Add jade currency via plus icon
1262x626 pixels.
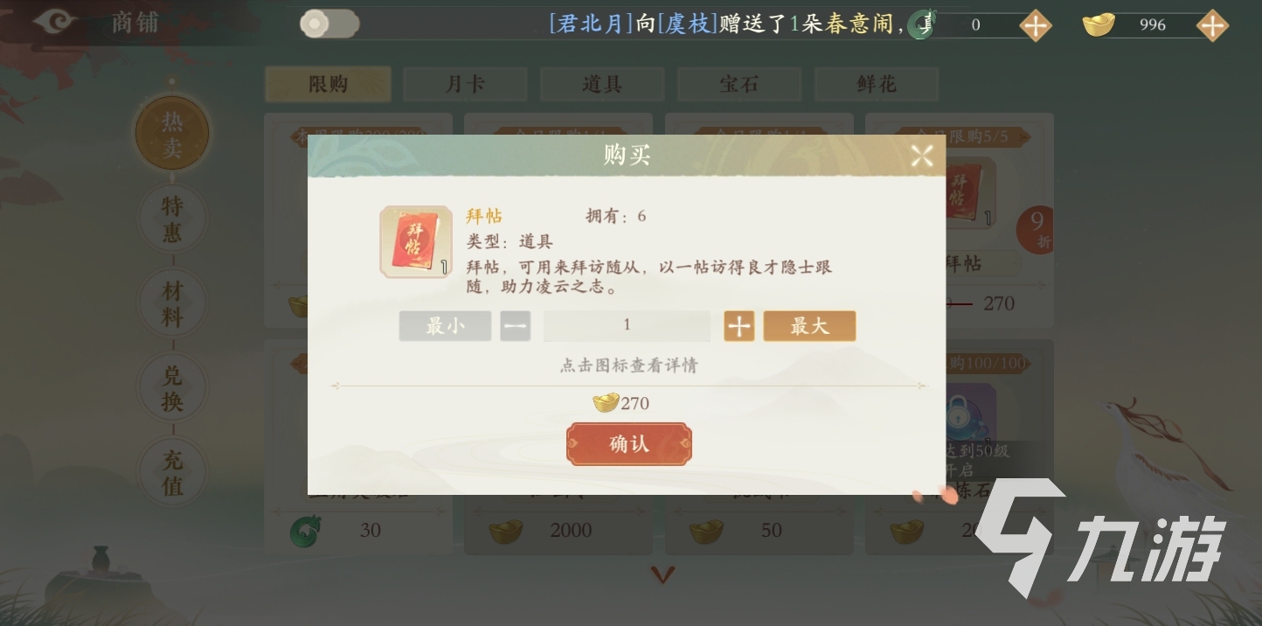click(x=1036, y=25)
